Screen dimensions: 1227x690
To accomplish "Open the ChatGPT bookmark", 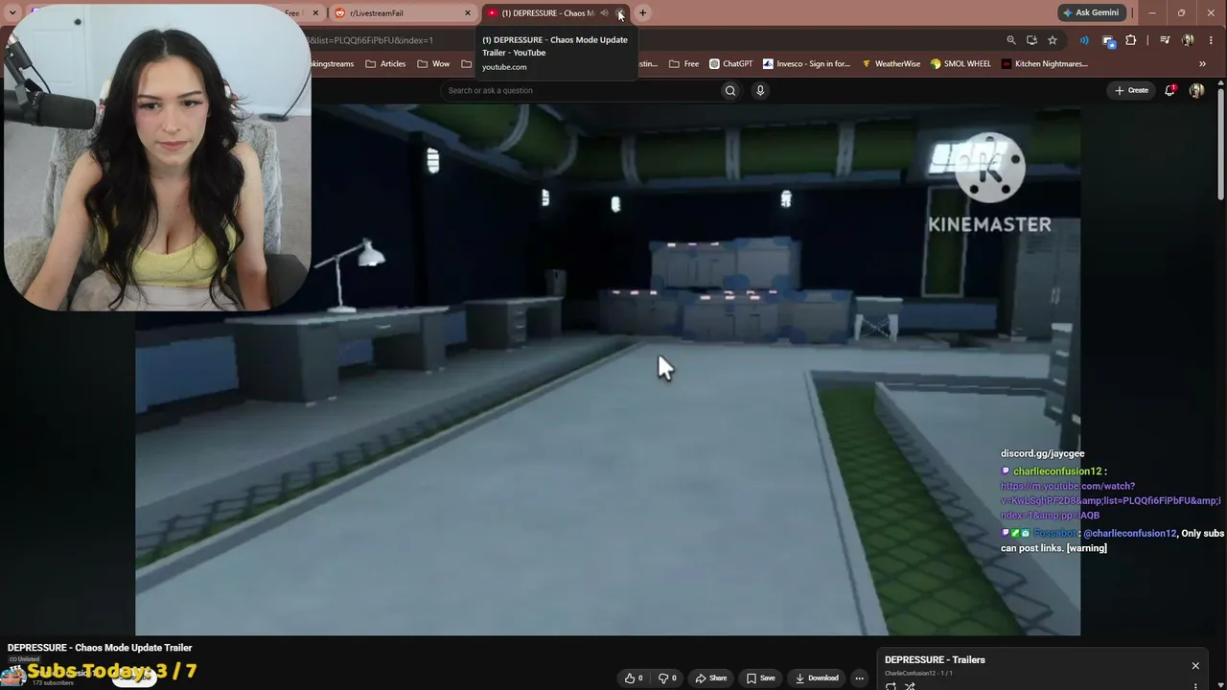I will pos(730,64).
